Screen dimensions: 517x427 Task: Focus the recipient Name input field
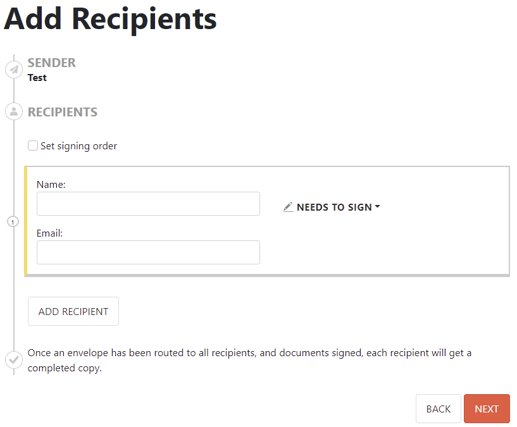148,204
